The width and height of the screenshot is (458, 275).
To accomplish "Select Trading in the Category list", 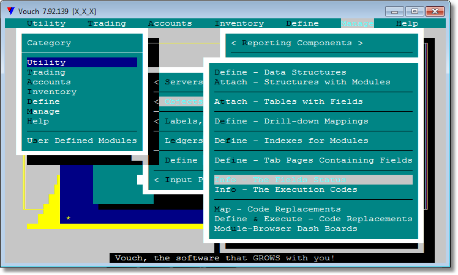I will 46,72.
